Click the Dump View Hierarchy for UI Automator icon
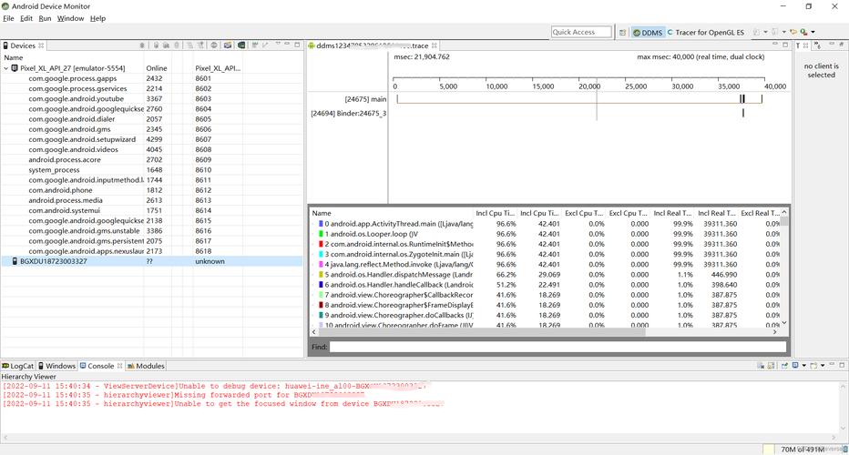Screen dimensions: 849x455 pyautogui.click(x=241, y=45)
